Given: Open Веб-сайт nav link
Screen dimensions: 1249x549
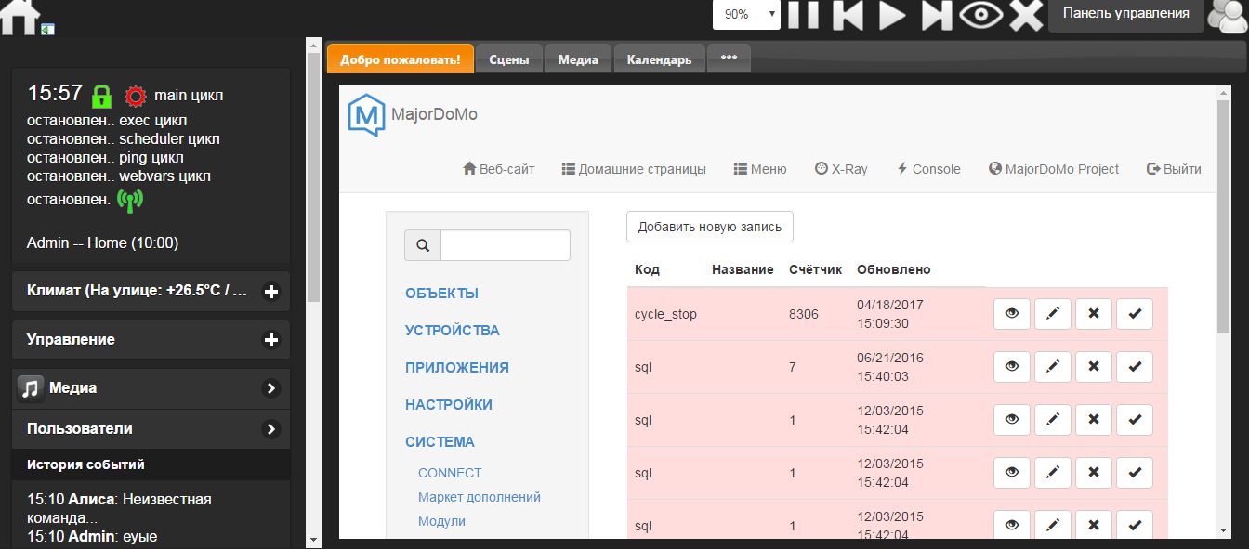Looking at the screenshot, I should (x=499, y=169).
